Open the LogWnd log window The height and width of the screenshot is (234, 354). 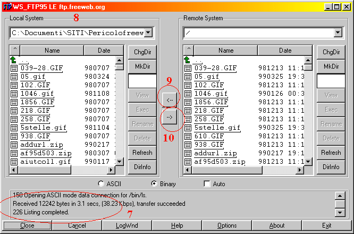[x=127, y=225]
